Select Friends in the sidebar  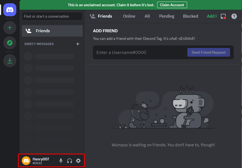point(52,31)
